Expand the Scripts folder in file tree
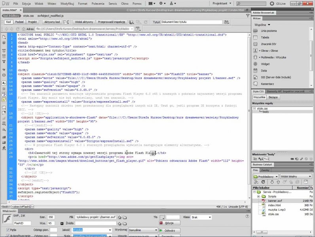Image resolution: width=315 pixels, height=237 pixels. (258, 196)
